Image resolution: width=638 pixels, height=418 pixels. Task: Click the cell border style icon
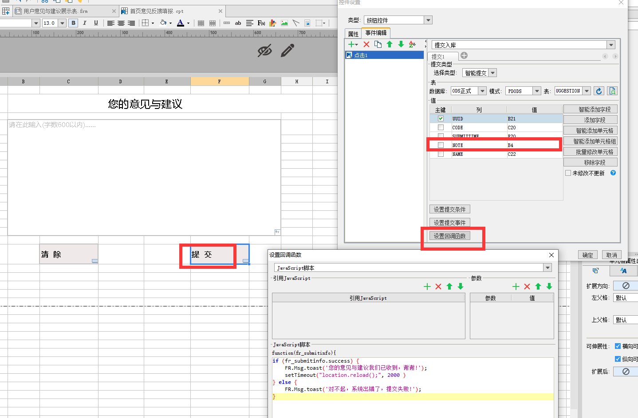tap(146, 23)
